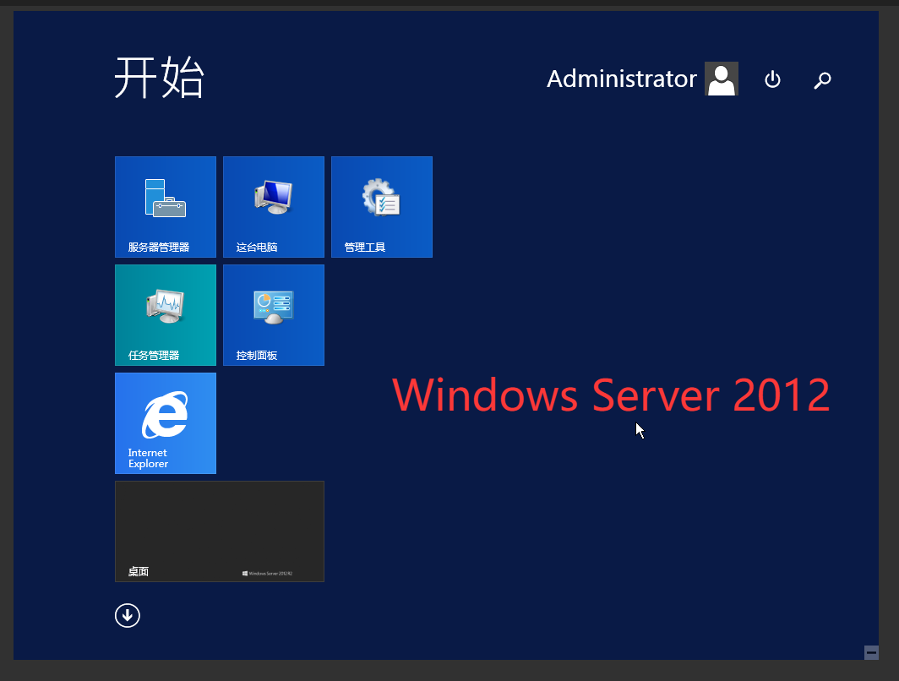Click the power options icon
899x681 pixels.
pos(772,79)
